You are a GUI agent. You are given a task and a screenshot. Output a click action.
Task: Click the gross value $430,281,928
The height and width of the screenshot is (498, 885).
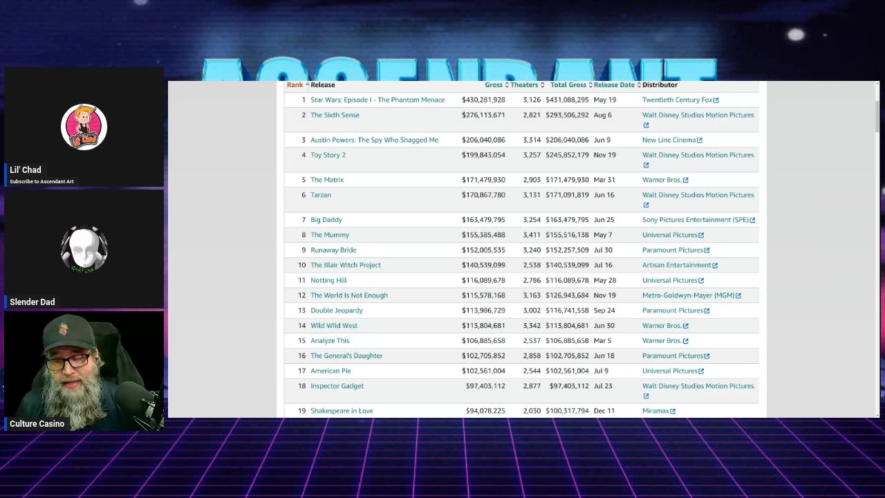point(483,100)
